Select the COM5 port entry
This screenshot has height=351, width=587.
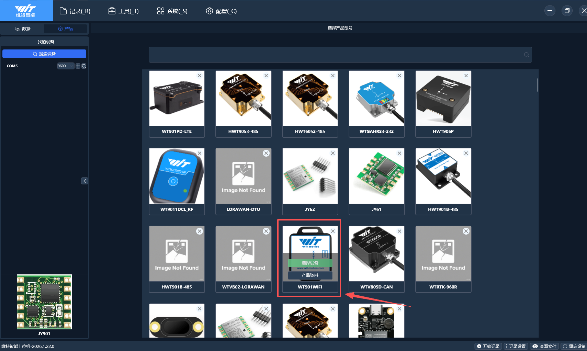12,66
